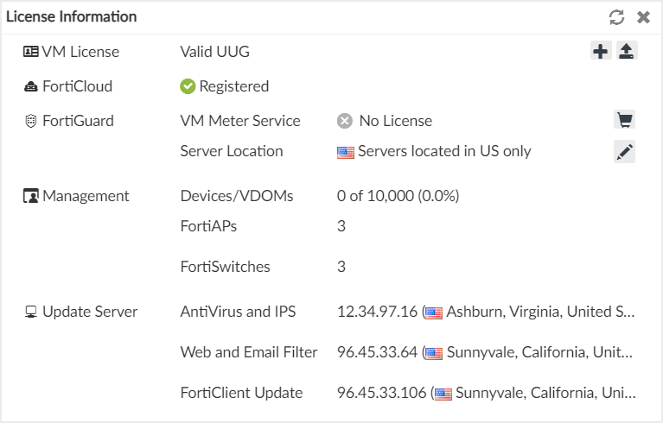Select the AntiVirus and IPS server address
This screenshot has height=423, width=663.
point(377,312)
